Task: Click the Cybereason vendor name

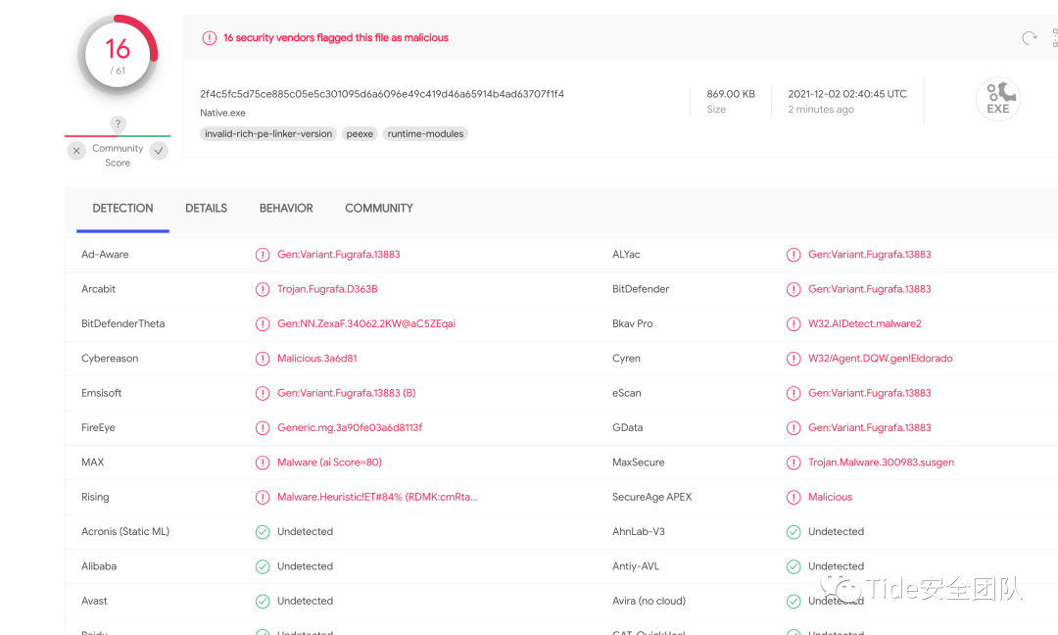Action: (x=110, y=359)
